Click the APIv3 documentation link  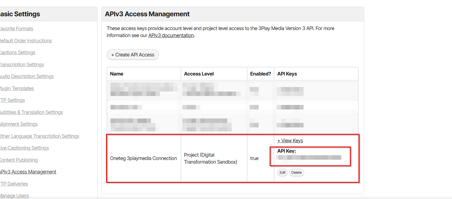tap(171, 35)
